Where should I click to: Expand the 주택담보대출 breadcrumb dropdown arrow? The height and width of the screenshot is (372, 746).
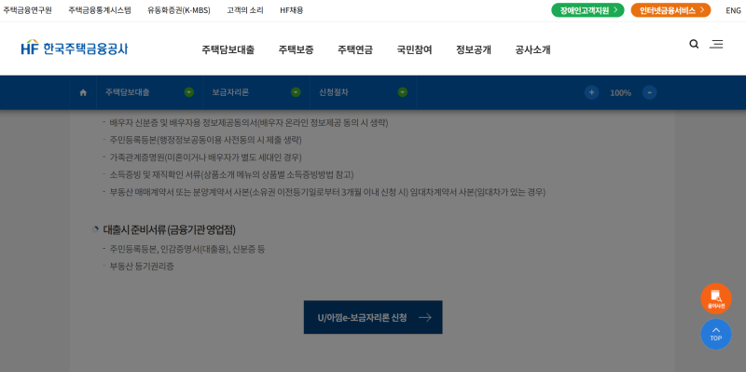pos(189,92)
